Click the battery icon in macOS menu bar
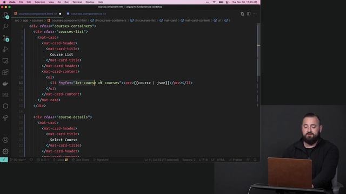 221,2
